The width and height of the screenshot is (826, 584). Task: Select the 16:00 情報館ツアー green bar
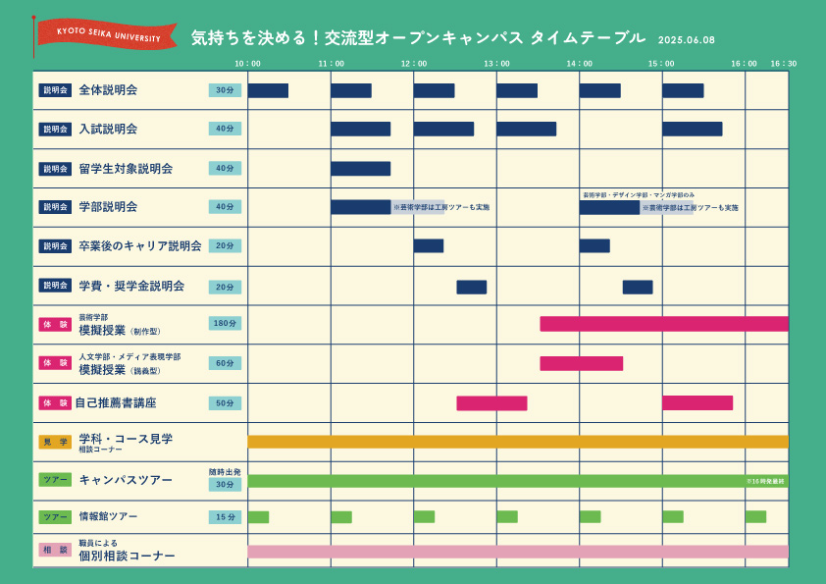(756, 517)
